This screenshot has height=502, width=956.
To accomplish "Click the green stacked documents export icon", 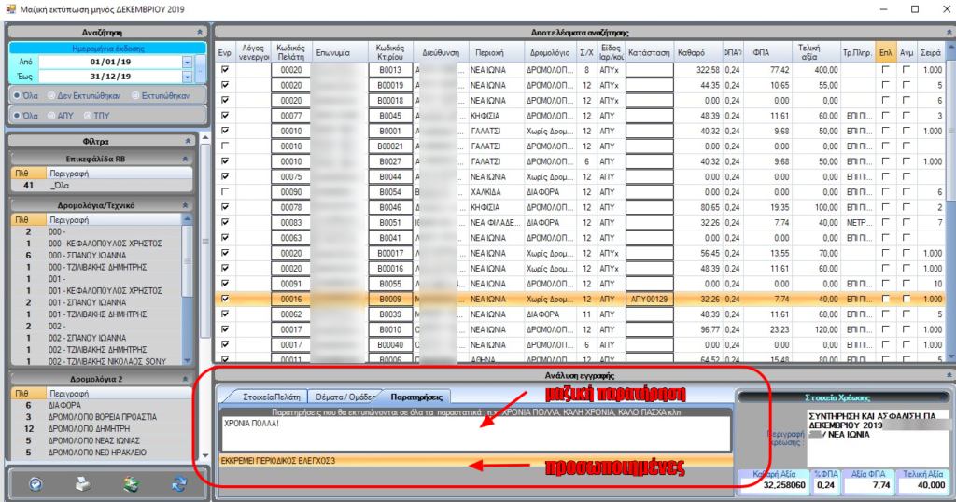I will 131,484.
